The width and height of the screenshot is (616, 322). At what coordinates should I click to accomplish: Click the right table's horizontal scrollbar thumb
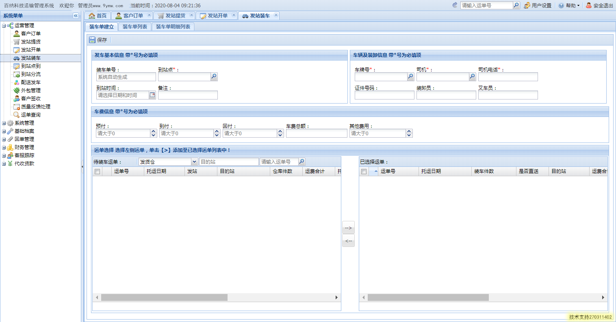click(428, 298)
